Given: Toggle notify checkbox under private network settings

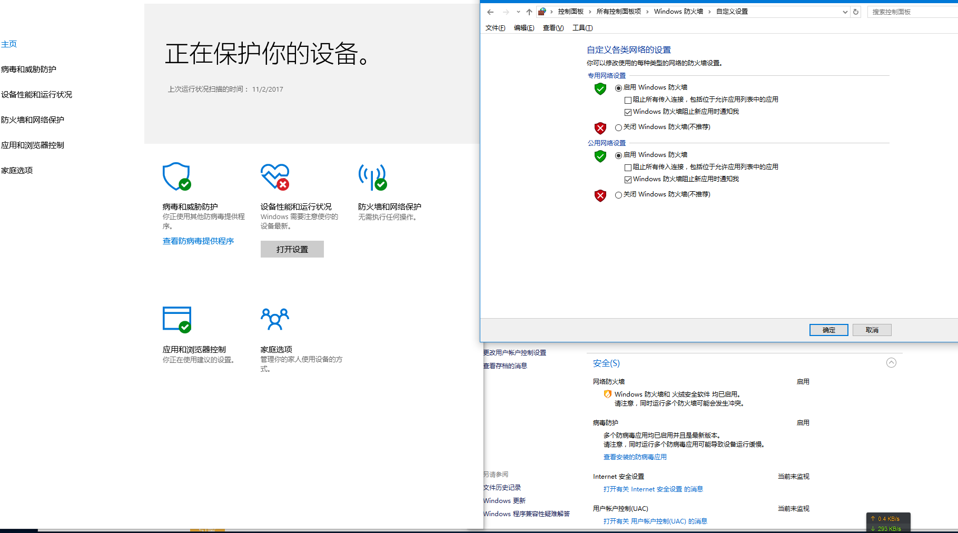Looking at the screenshot, I should 628,112.
